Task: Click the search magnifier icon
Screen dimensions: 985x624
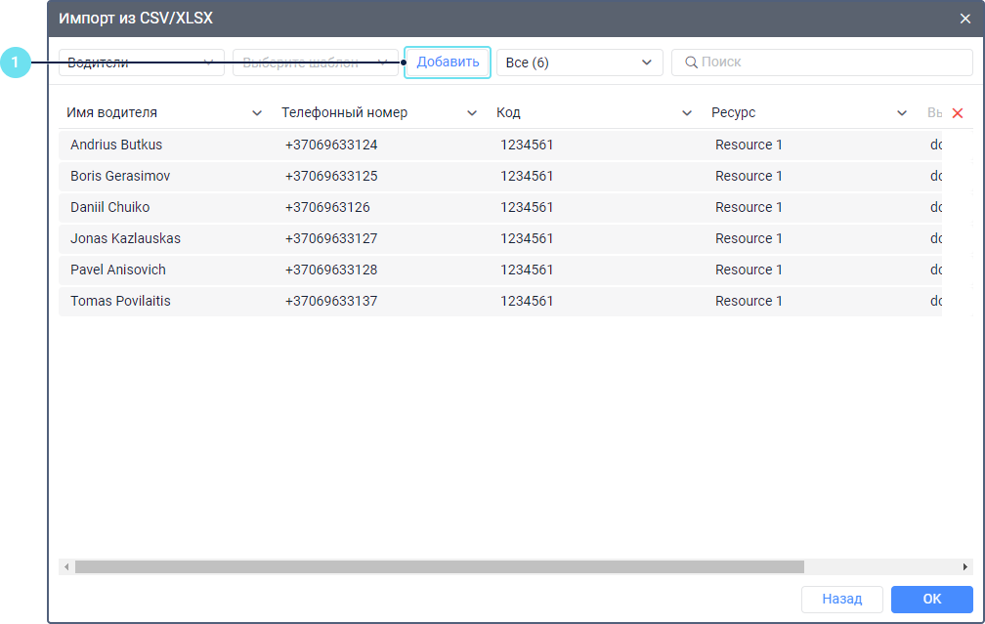Action: point(691,62)
